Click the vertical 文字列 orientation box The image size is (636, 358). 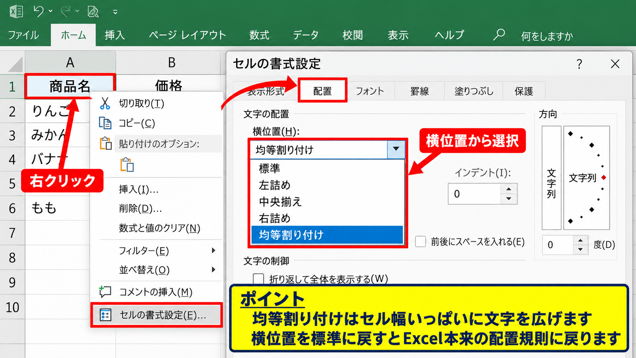point(551,178)
